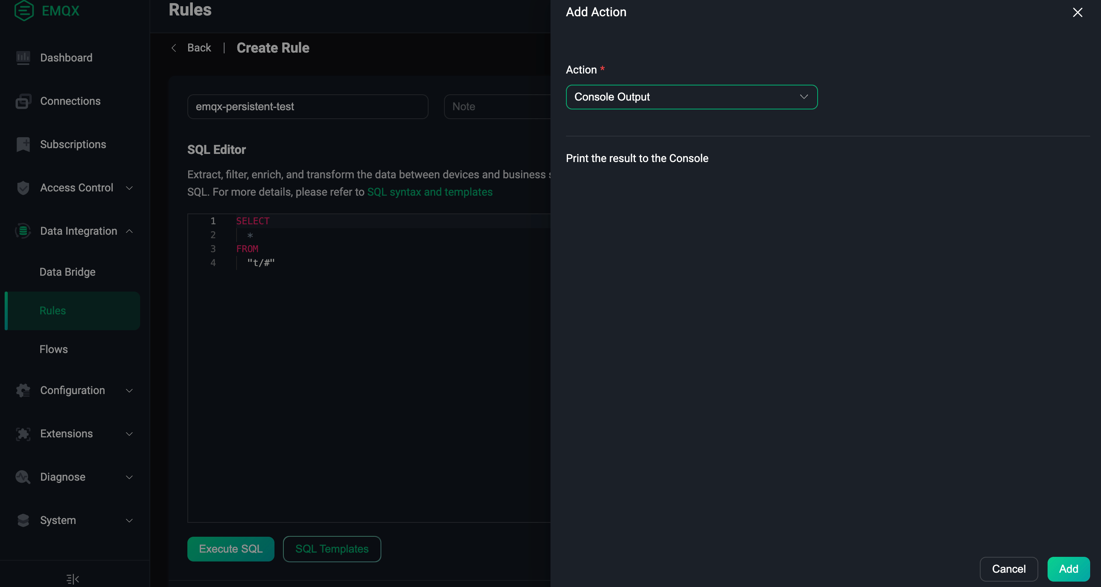Click the Access Control shield icon
This screenshot has width=1101, height=587.
pos(23,188)
